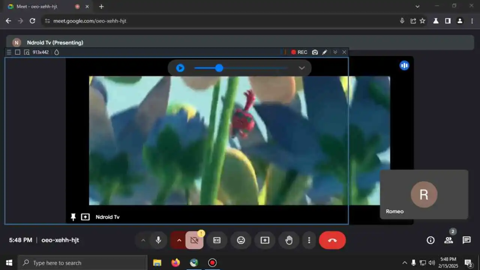Image resolution: width=480 pixels, height=270 pixels.
Task: Expand video settings arrow beside camera
Action: point(179,240)
